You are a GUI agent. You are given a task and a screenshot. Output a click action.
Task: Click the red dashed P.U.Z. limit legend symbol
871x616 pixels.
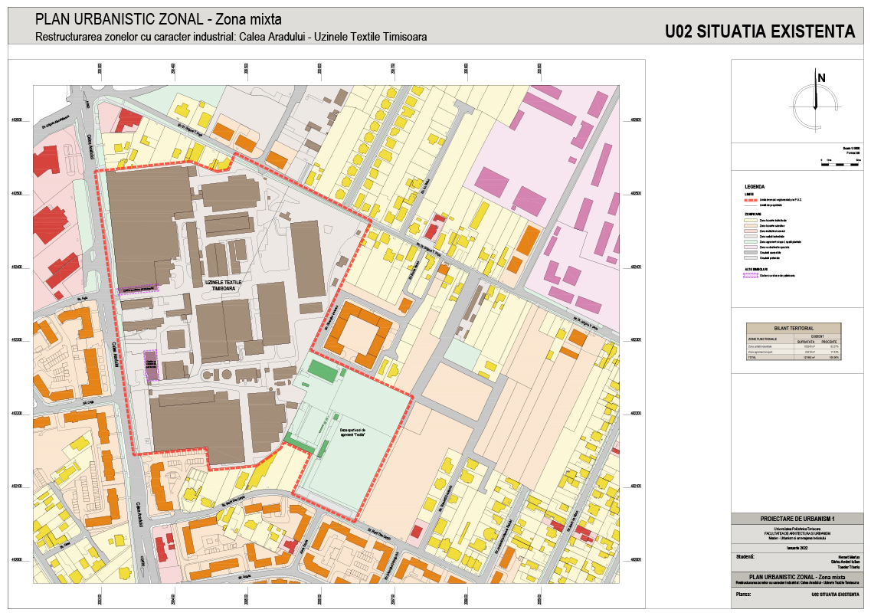coord(751,200)
